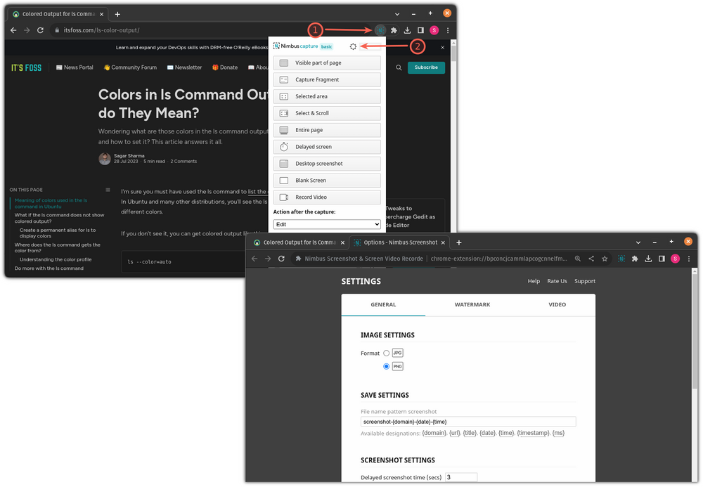Select the Selected area capture mode
703x487 pixels.
pos(326,96)
